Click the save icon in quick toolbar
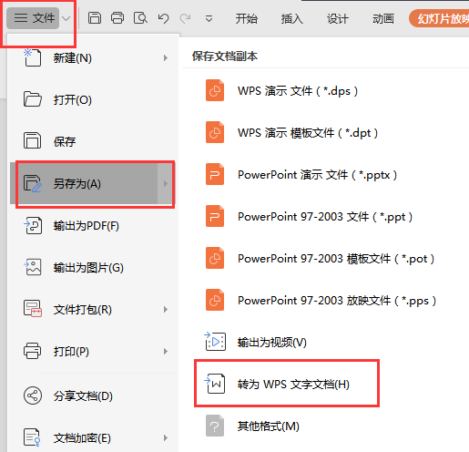This screenshot has height=452, width=469. 95,18
